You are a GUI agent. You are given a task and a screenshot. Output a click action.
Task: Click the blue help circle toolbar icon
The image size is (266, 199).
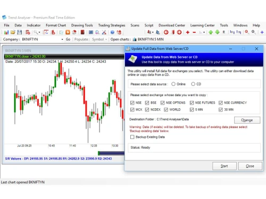pyautogui.click(x=112, y=32)
